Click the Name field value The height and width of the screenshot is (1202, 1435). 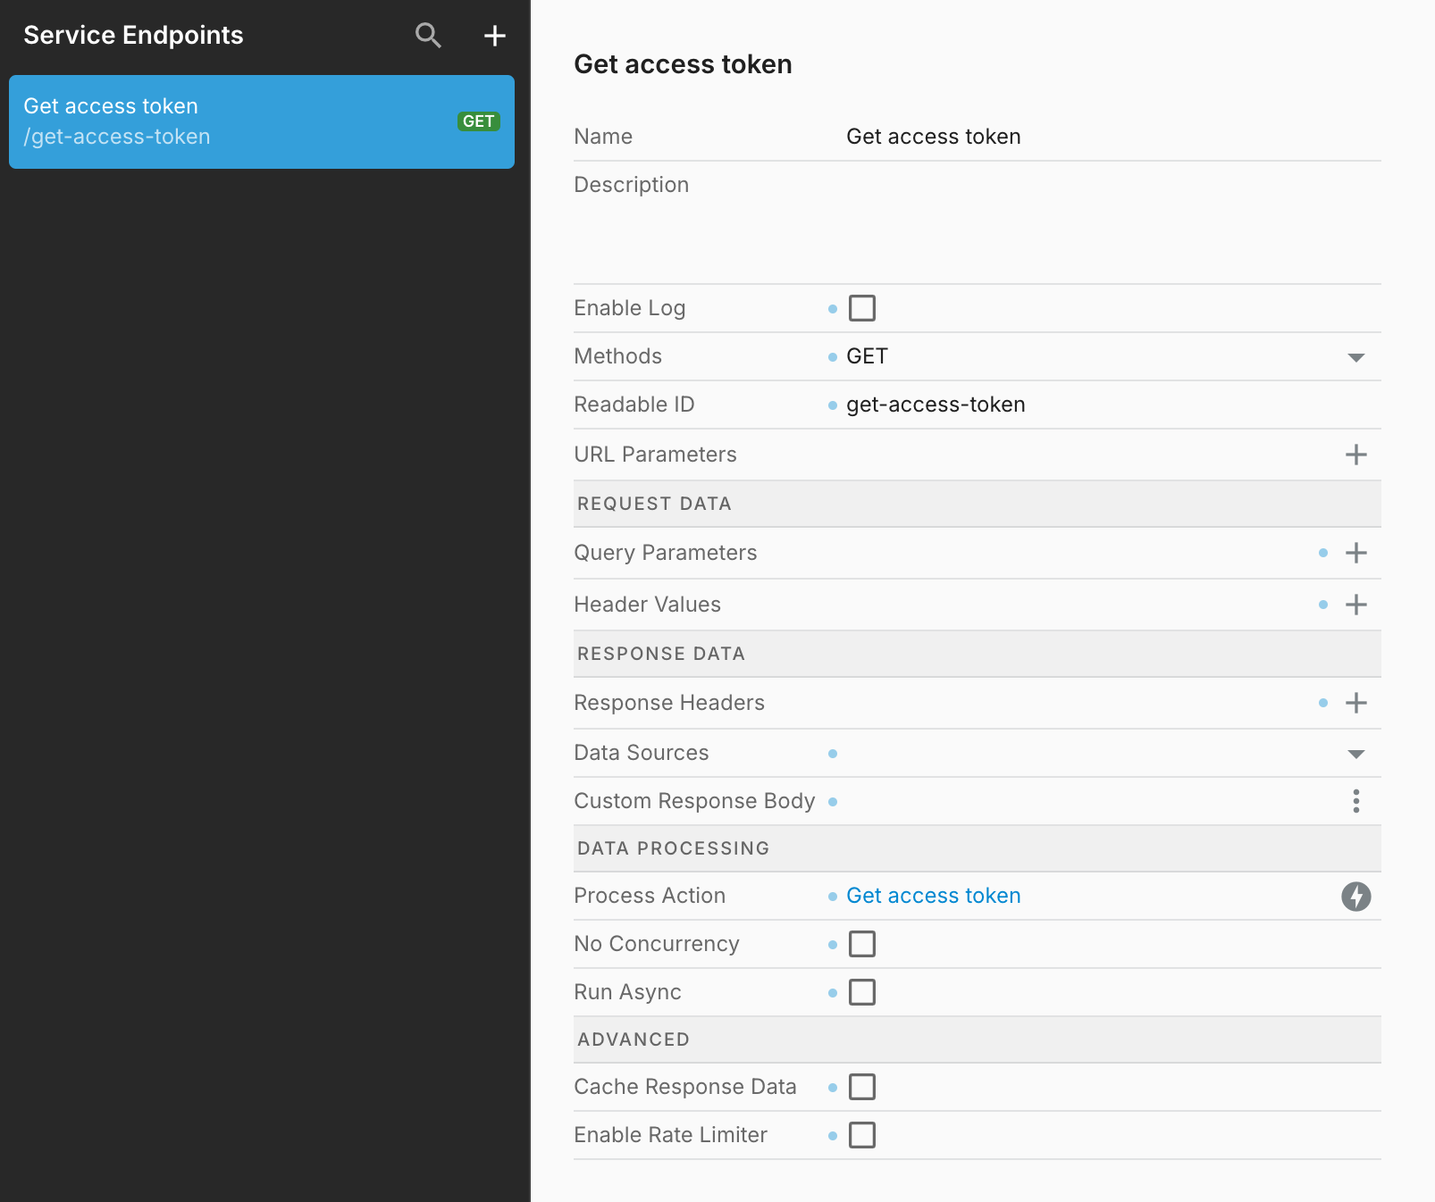point(933,137)
